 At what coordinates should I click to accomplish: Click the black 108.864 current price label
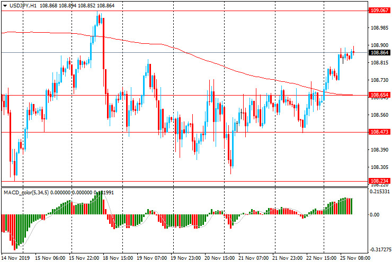379,53
